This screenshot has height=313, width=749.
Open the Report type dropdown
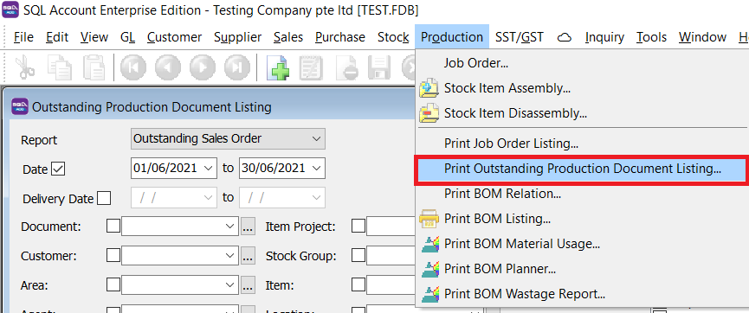[316, 139]
